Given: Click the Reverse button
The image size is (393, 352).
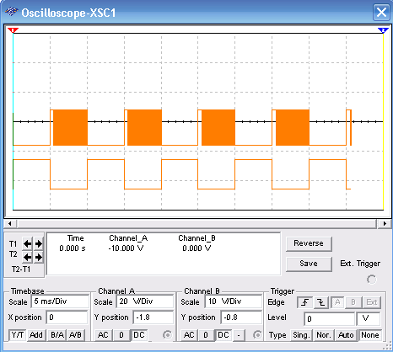Looking at the screenshot, I should point(309,243).
